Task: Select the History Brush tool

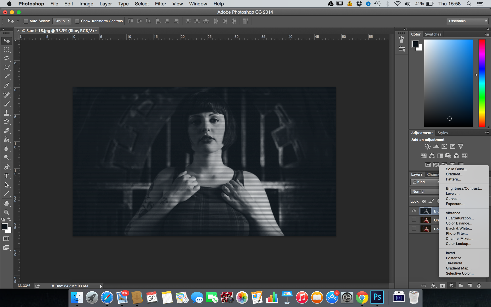Action: pyautogui.click(x=6, y=122)
